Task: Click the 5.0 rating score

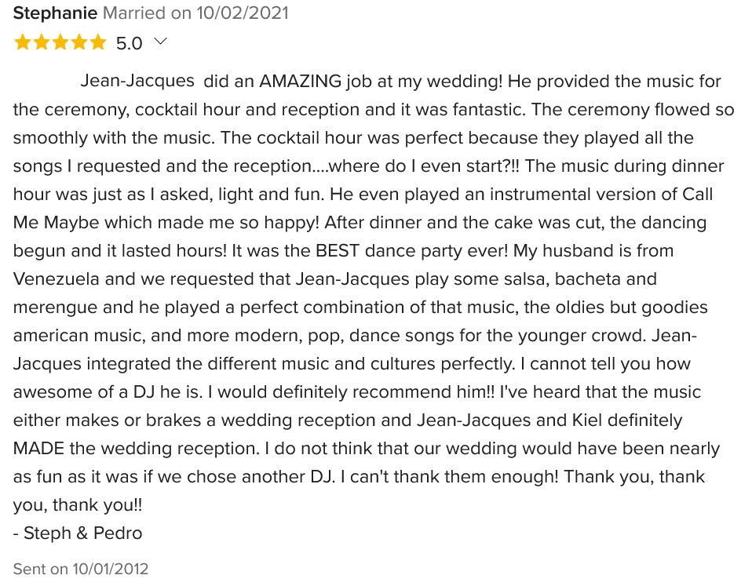Action: tap(129, 44)
